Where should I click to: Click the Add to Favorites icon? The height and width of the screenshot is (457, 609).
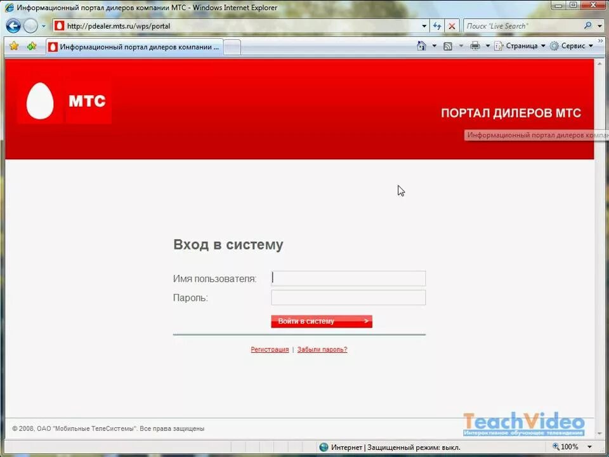point(32,46)
